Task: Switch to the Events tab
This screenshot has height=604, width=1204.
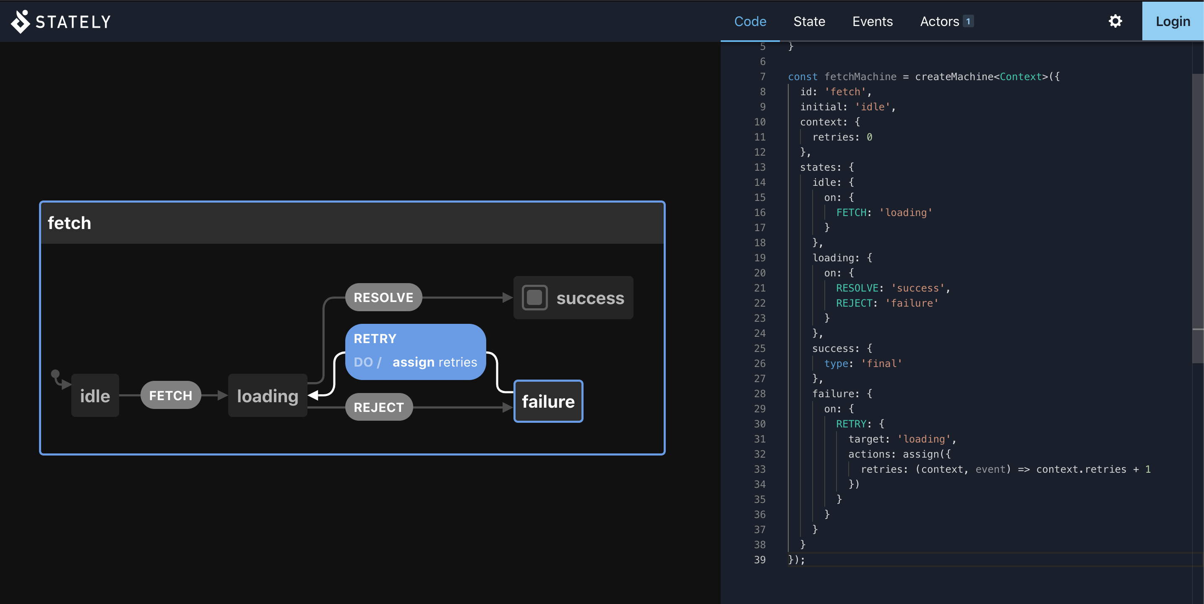Action: pyautogui.click(x=873, y=21)
